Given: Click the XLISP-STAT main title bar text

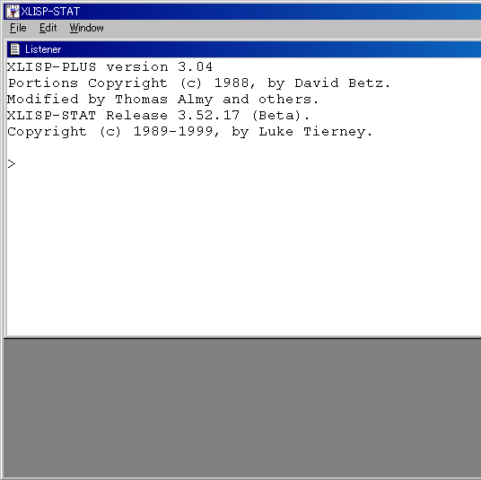Looking at the screenshot, I should (50, 12).
